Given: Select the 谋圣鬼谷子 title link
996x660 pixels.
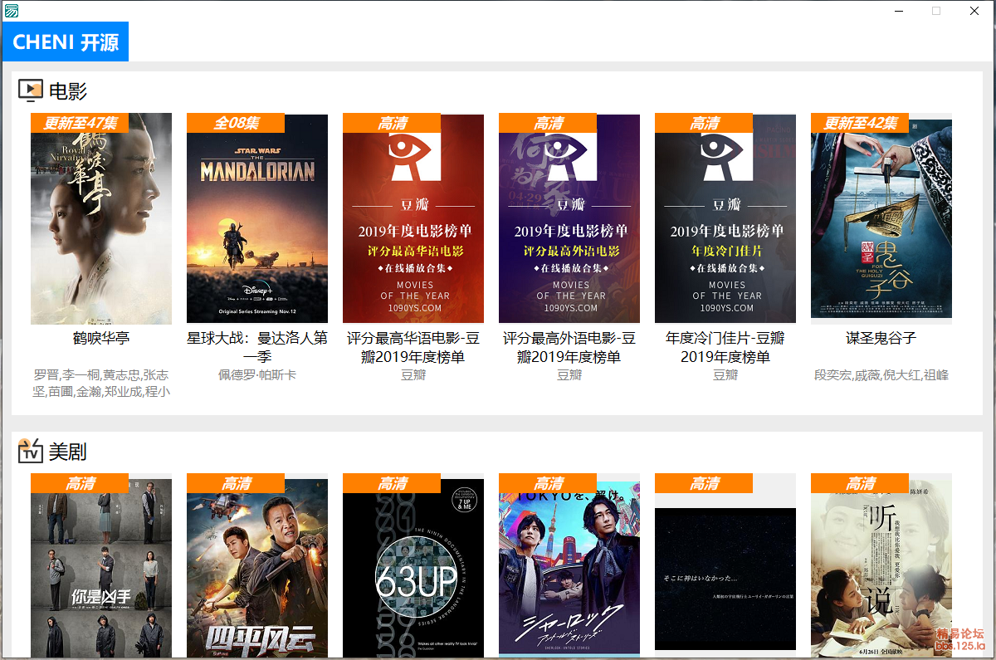Looking at the screenshot, I should [881, 338].
